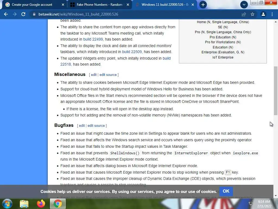
Task: Click the InternetExplorer code text
Action: tap(191, 153)
